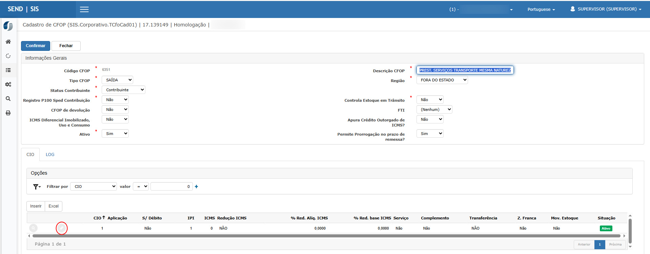
Task: Open the Ativo dropdown showing Sim
Action: coord(115,134)
